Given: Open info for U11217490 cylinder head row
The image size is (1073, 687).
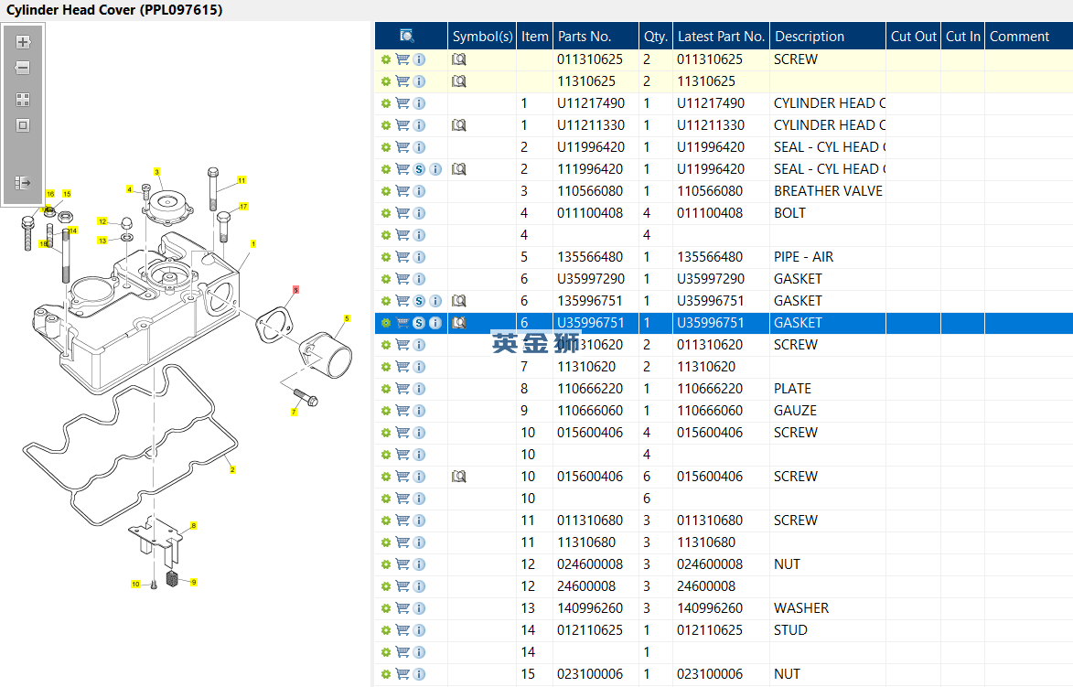Looking at the screenshot, I should click(x=420, y=103).
